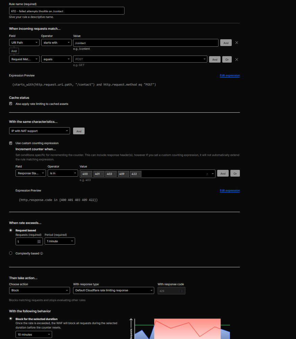Open the Period 1 minute dropdown
This screenshot has width=296, height=339.
(x=60, y=241)
